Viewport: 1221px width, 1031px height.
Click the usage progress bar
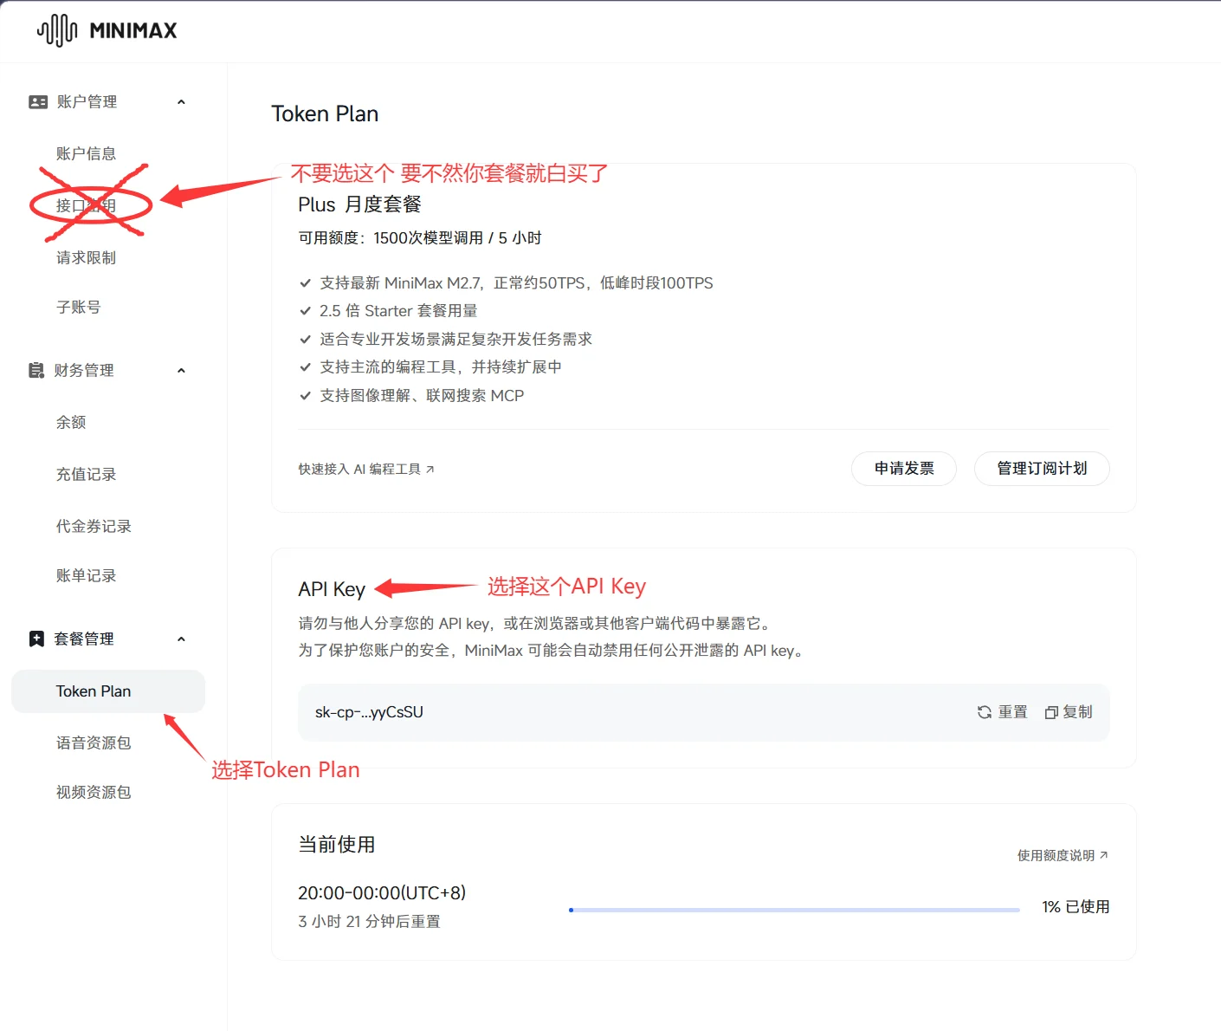tap(794, 910)
